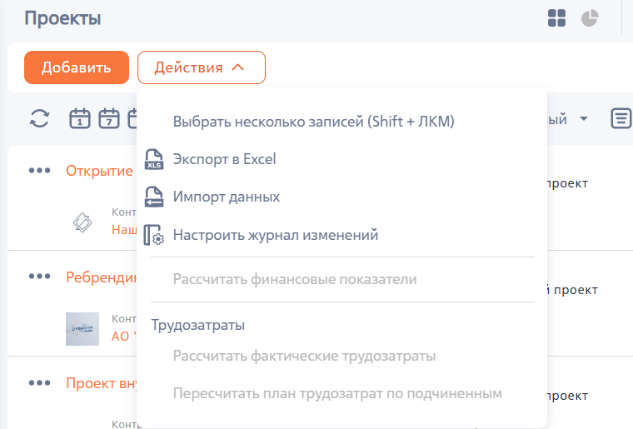The width and height of the screenshot is (633, 429).
Task: Open Настроить журнал изменений
Action: [276, 235]
